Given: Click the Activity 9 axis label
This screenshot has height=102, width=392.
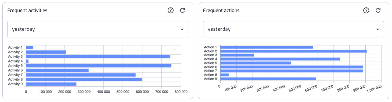Looking at the screenshot, I should coord(16,84).
